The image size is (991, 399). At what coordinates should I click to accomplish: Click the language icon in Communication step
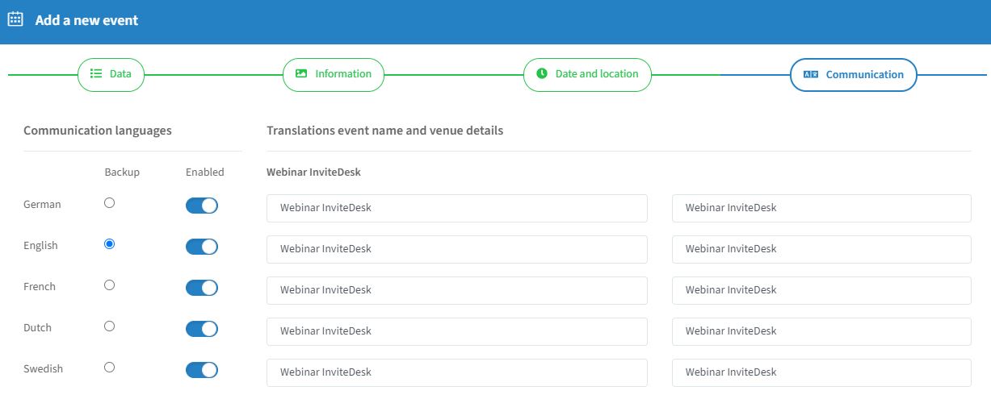(x=811, y=75)
